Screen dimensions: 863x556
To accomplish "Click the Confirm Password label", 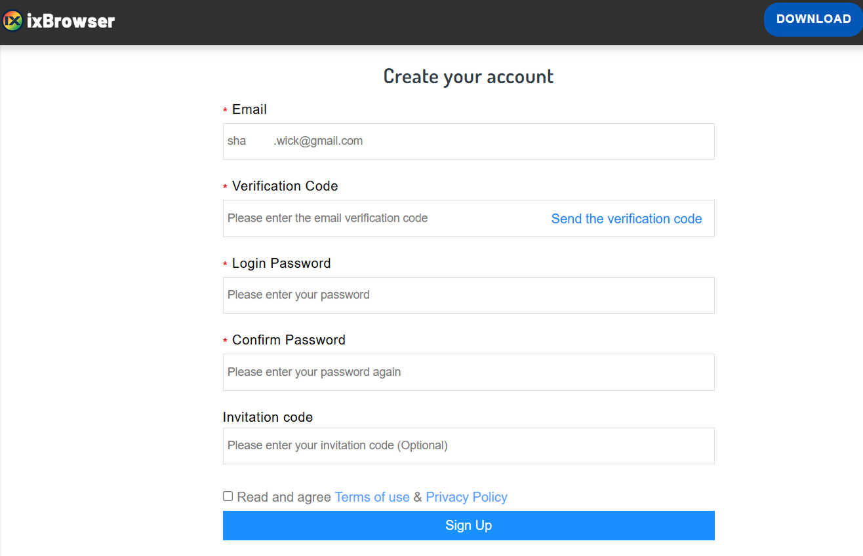I will (x=289, y=340).
